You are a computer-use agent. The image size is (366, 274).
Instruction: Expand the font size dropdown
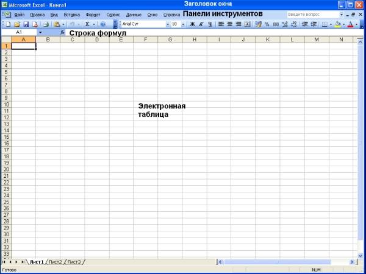coord(183,24)
